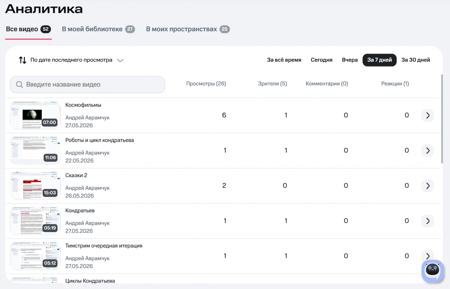450x289 pixels.
Task: Open details arrow for Сказки 2 row
Action: point(427,186)
